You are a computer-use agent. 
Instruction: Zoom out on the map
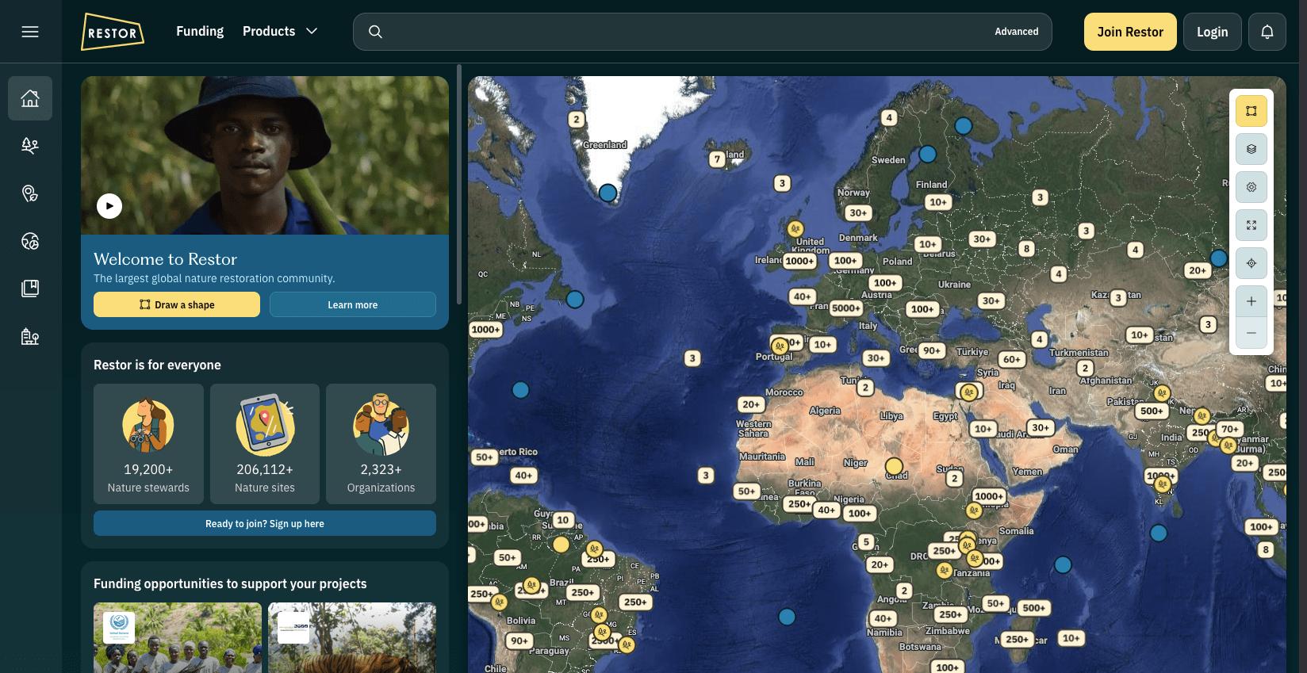(1251, 333)
